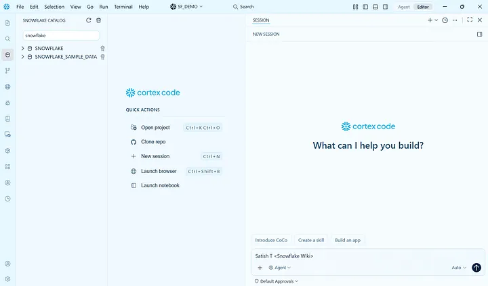Click the chat prompt input field
The width and height of the screenshot is (488, 286).
(x=368, y=256)
